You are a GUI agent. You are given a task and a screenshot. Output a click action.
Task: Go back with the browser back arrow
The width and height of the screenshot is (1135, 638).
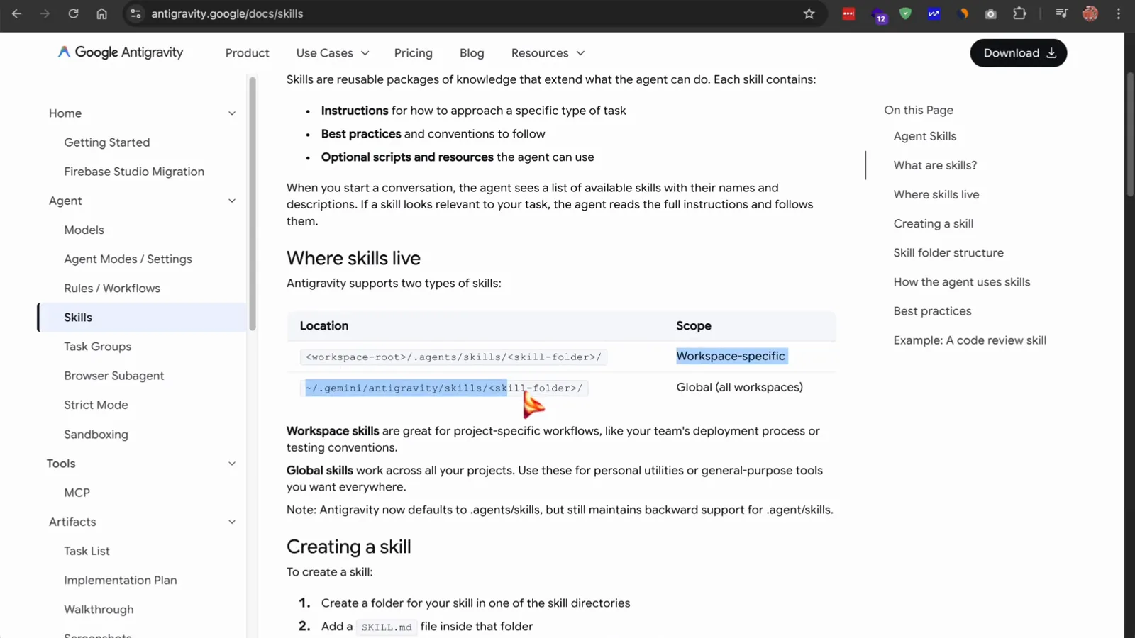click(16, 13)
